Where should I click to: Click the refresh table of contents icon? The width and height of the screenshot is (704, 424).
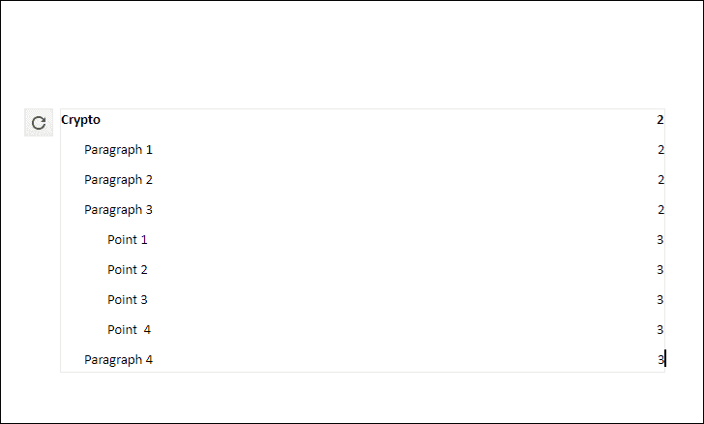click(x=39, y=122)
